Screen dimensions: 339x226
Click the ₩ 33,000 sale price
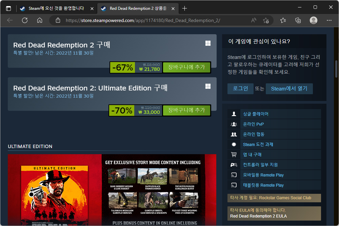point(149,112)
